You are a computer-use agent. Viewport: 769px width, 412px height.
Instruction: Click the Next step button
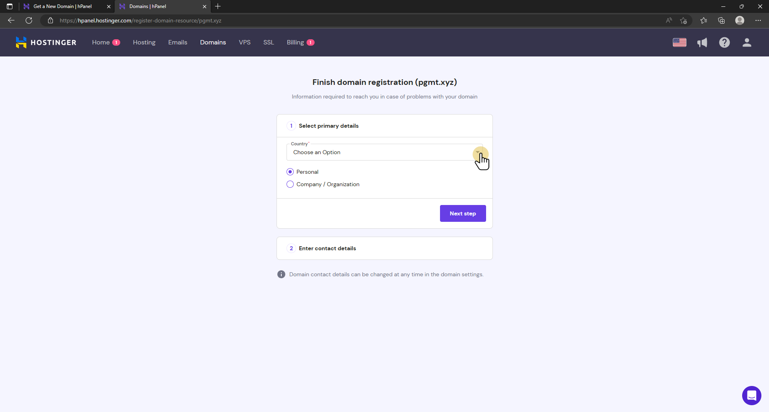[x=463, y=213]
